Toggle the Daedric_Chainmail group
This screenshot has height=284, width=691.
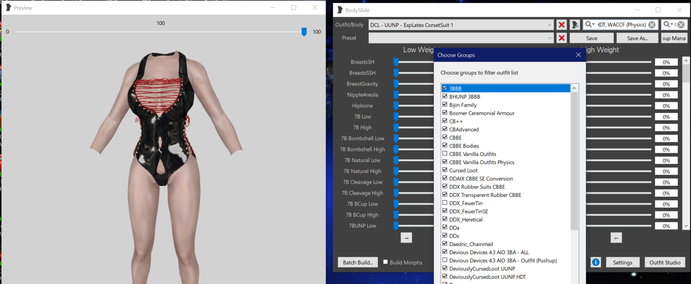(x=445, y=244)
